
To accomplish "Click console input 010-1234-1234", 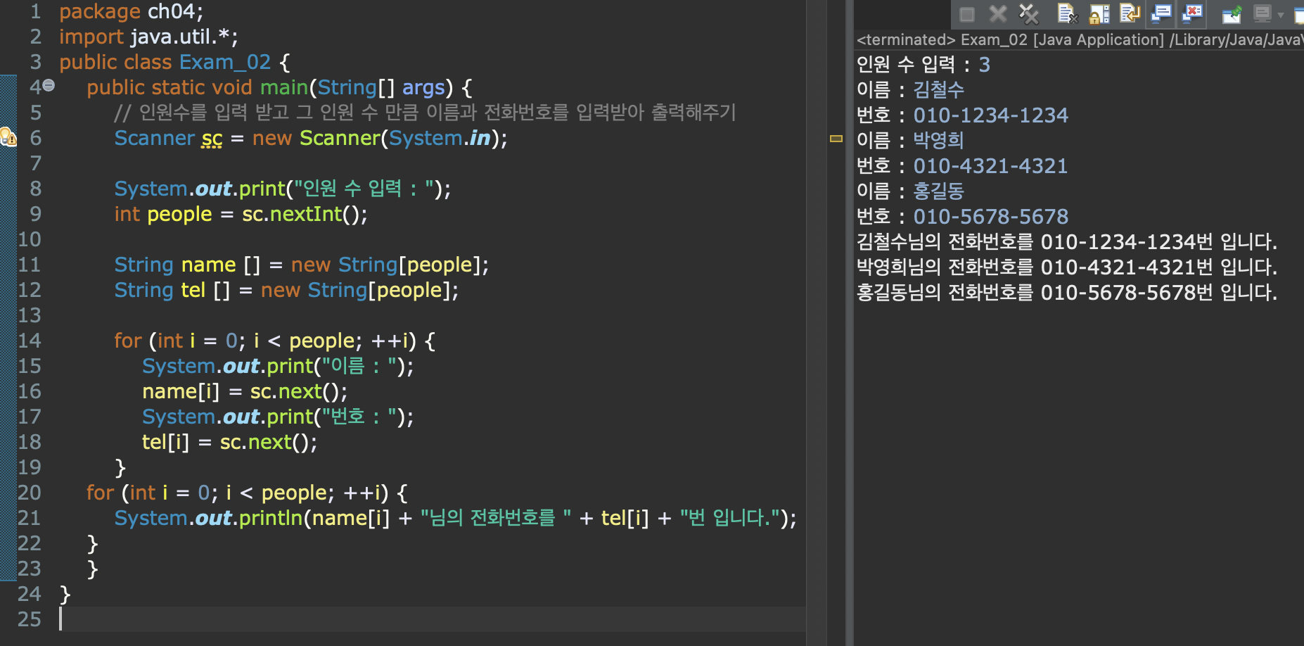I will [x=990, y=115].
